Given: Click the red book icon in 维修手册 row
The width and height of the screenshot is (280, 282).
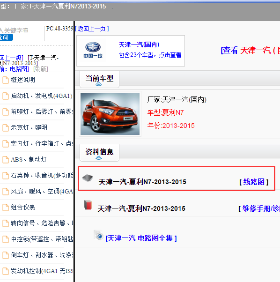Looking at the screenshot, I should 88,205.
